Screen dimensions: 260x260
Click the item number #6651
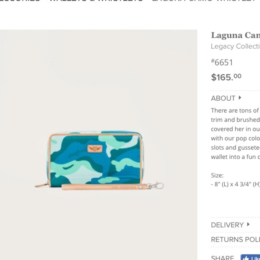[x=222, y=62]
